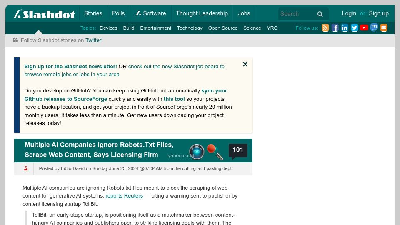The image size is (400, 225).
Task: Select the Entertainment topic
Action: coord(155,28)
